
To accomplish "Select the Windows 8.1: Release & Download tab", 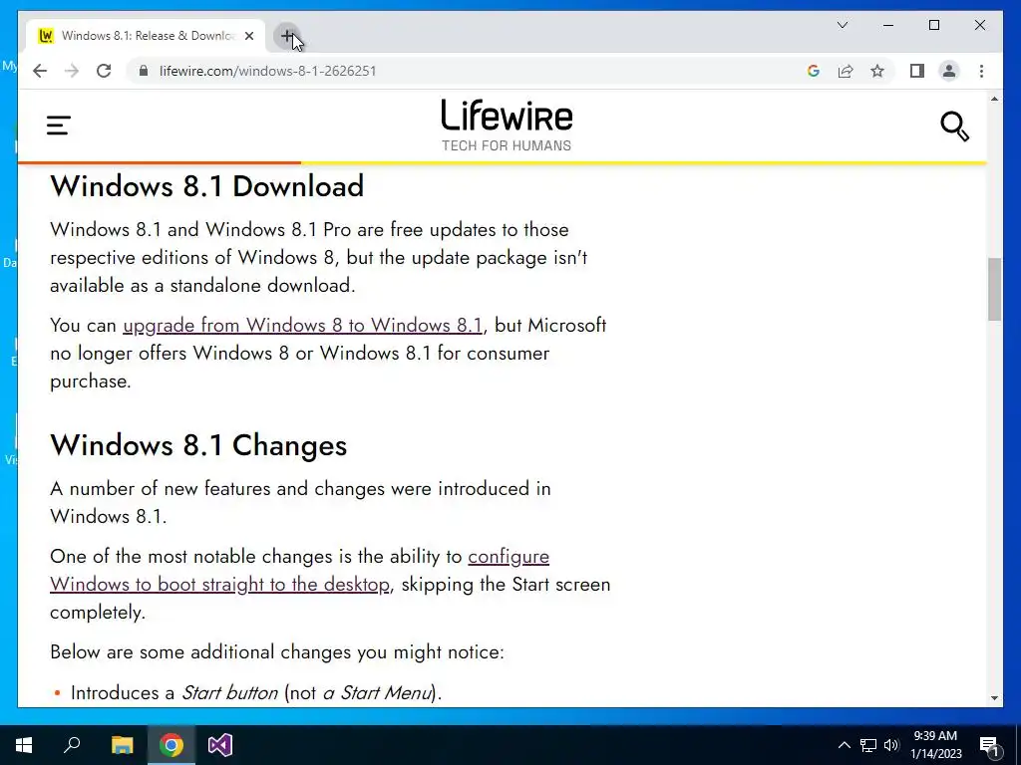I will 145,37.
